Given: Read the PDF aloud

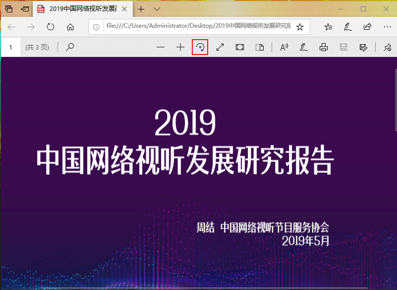Looking at the screenshot, I should [x=284, y=47].
